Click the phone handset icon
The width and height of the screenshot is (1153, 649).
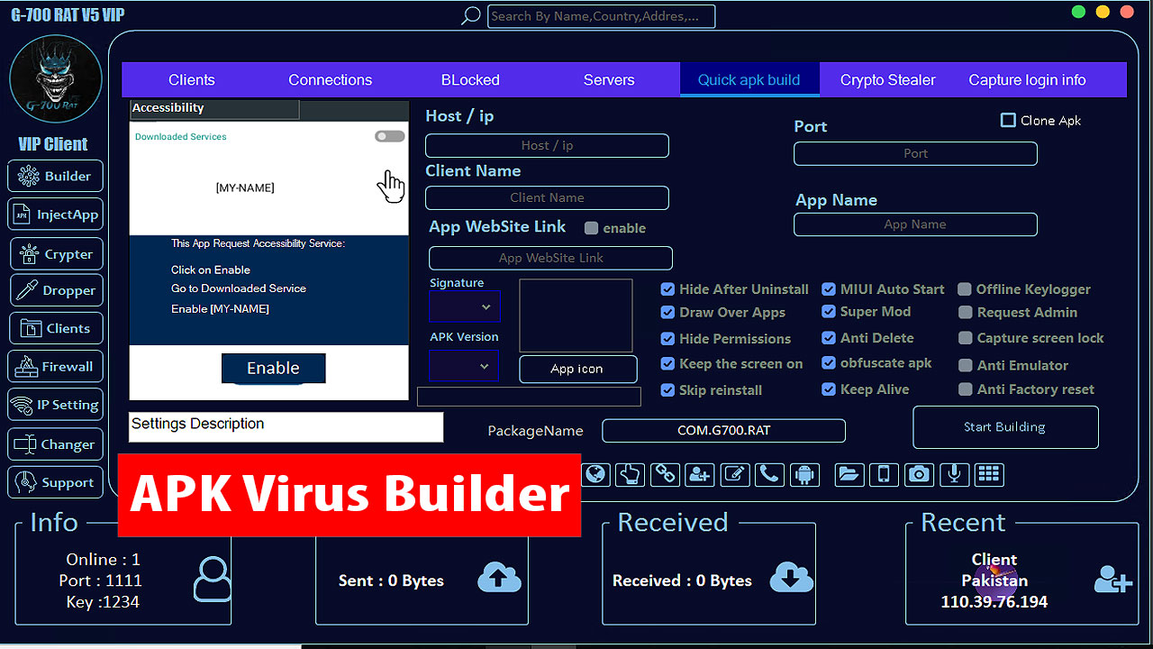tap(769, 475)
